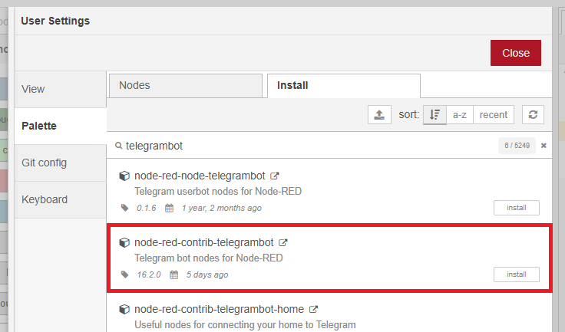Click the telegrambot search input field
The height and width of the screenshot is (332, 565).
(x=307, y=146)
